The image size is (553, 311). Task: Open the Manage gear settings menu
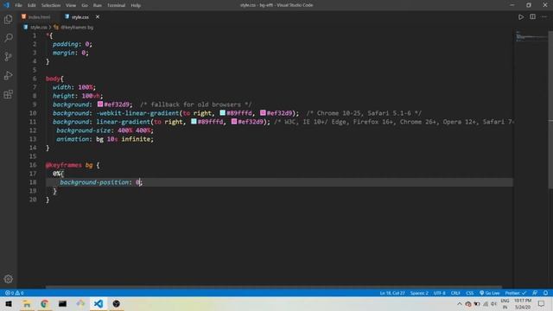click(8, 279)
